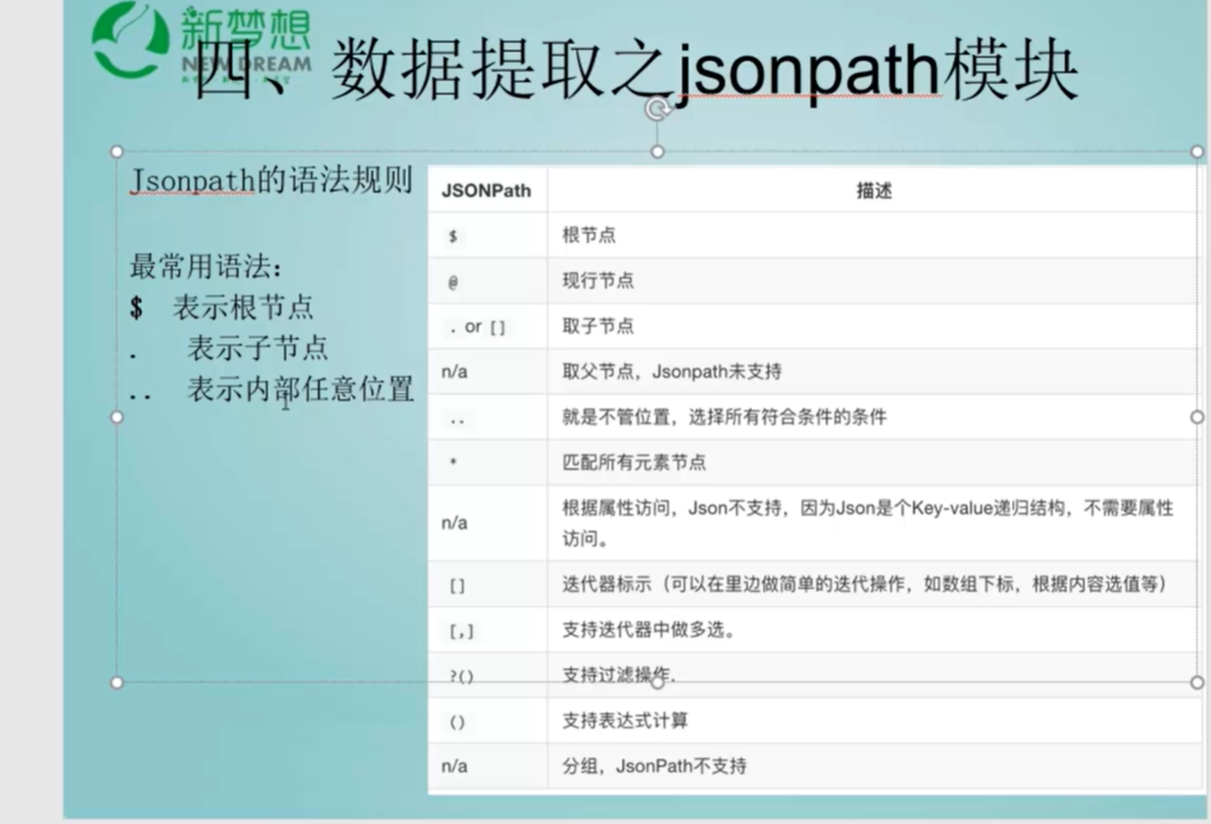The image size is (1211, 824).
Task: Click the '取父节点，Jsonpath未支持' cell
Action: coord(874,372)
